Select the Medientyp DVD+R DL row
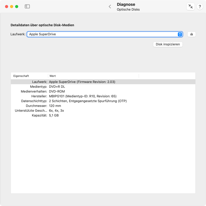 click(103, 86)
